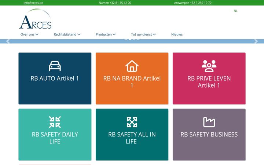Expand the Over ons menu chevron

point(37,34)
